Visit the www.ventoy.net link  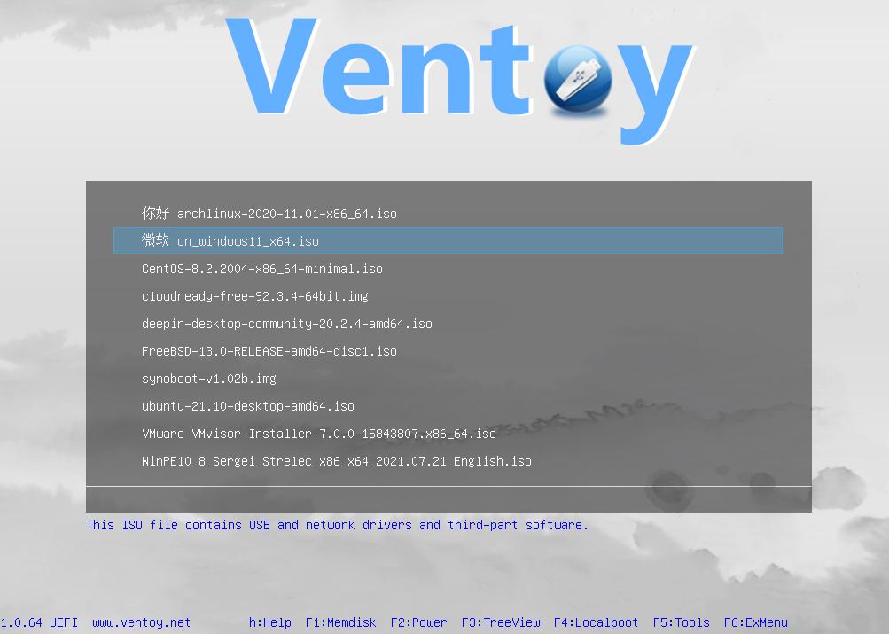click(142, 622)
